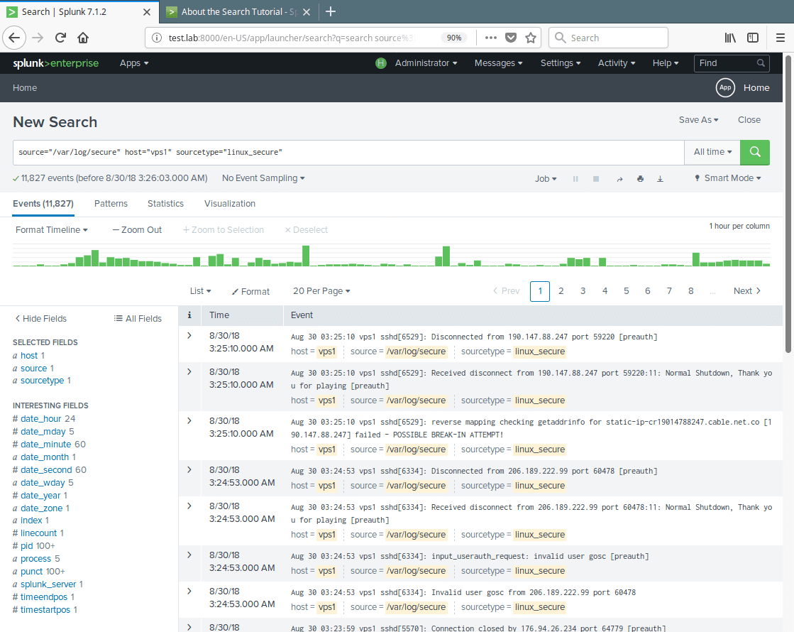Share the search job results
The height and width of the screenshot is (632, 794).
pyautogui.click(x=619, y=178)
